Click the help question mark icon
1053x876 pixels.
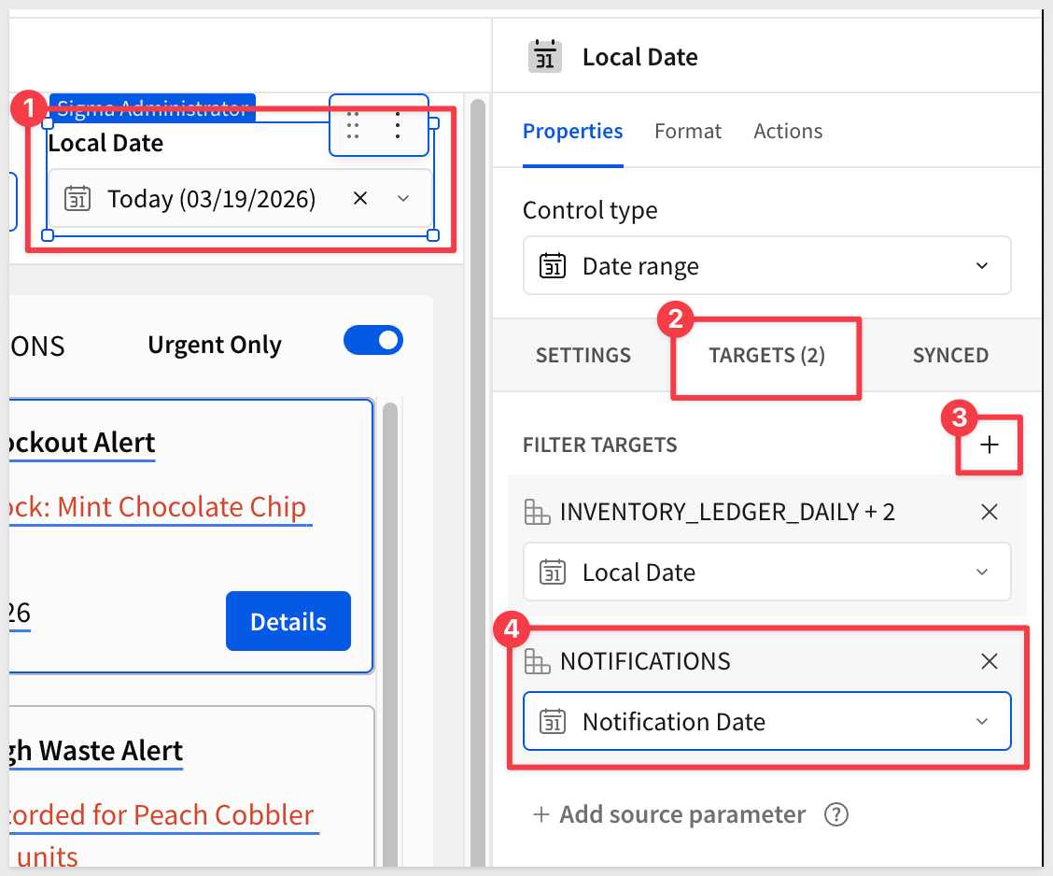point(835,814)
